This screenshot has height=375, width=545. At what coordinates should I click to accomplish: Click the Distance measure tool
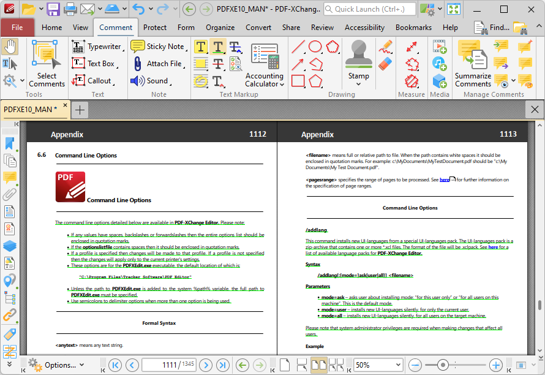(412, 47)
